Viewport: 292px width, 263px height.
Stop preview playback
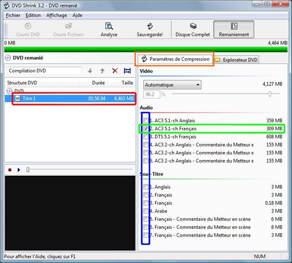point(10,170)
